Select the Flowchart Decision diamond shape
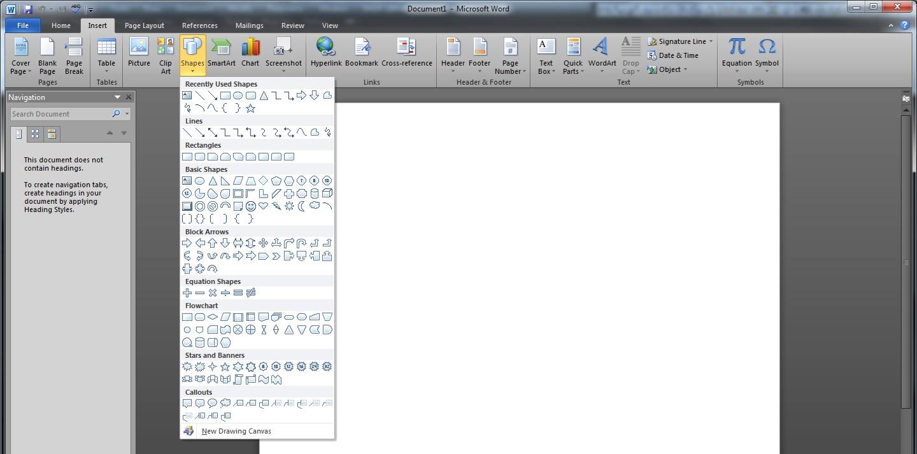Viewport: 917px width, 454px height. [213, 317]
